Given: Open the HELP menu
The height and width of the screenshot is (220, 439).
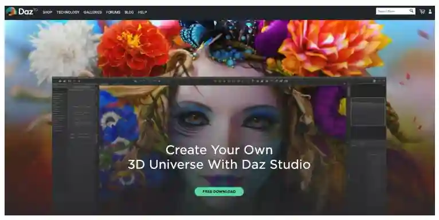Looking at the screenshot, I should coord(142,12).
